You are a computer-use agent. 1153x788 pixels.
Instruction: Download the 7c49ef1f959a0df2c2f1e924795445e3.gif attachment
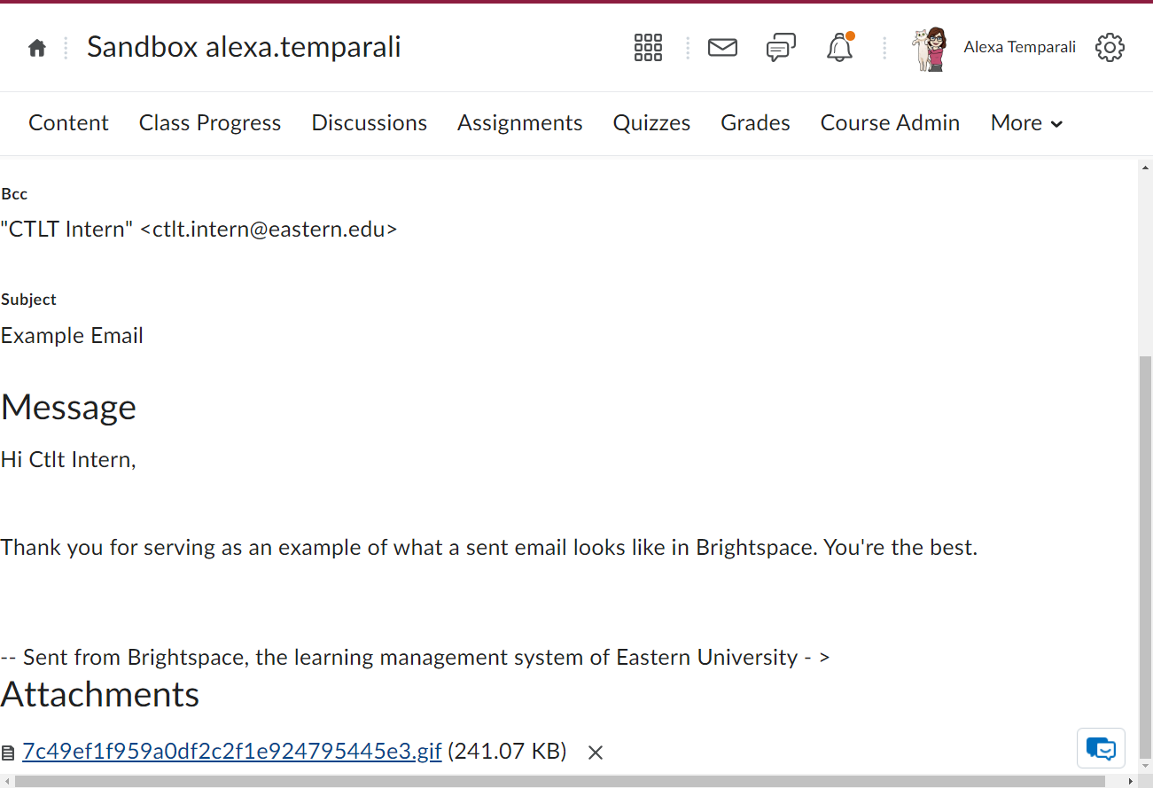pyautogui.click(x=232, y=752)
